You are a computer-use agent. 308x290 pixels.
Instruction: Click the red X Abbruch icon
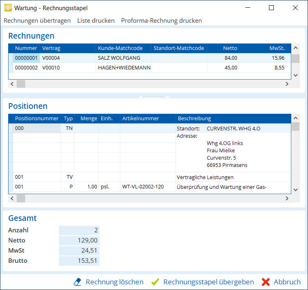tap(266, 282)
